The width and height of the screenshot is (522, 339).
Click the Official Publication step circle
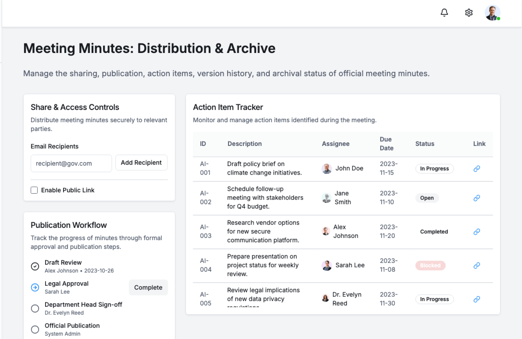pyautogui.click(x=35, y=329)
